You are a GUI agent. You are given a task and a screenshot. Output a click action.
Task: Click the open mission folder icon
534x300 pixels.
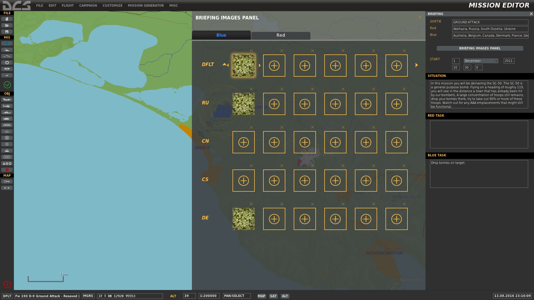(x=7, y=25)
